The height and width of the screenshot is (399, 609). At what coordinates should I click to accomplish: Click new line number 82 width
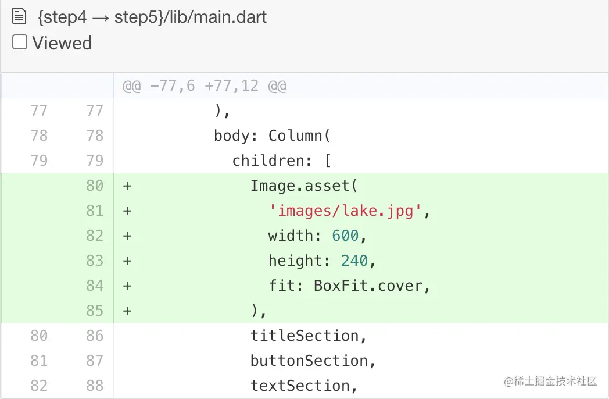pyautogui.click(x=95, y=236)
